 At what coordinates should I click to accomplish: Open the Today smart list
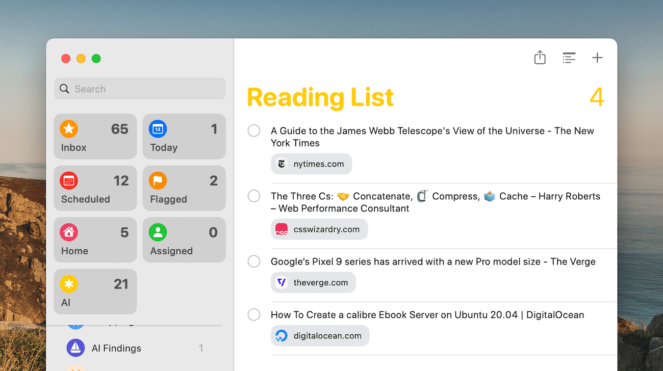click(184, 137)
